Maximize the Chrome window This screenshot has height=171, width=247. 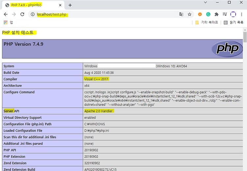click(x=229, y=2)
